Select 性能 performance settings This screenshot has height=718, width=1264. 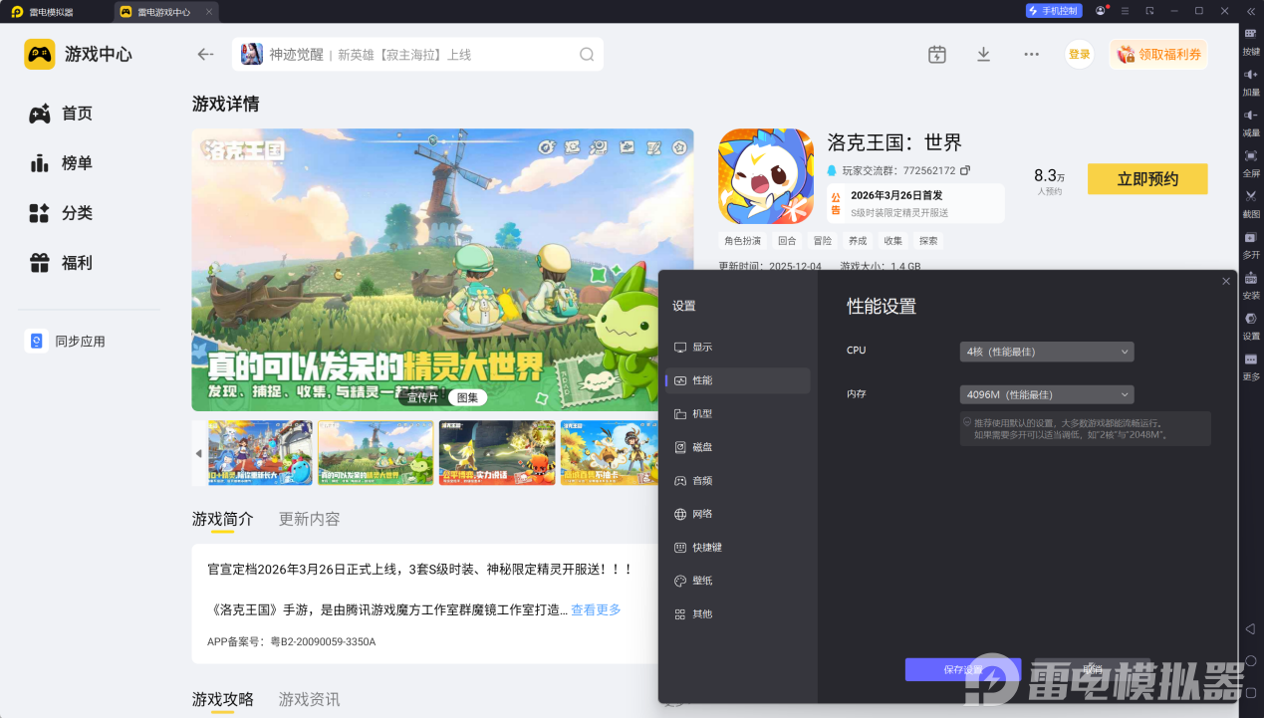point(738,380)
